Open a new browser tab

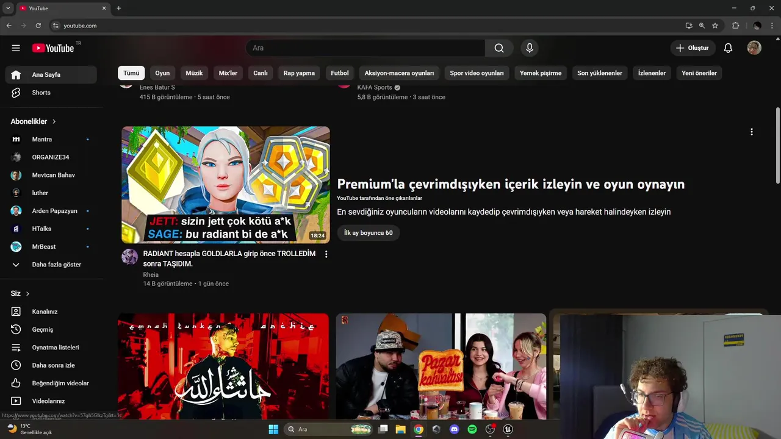pos(118,8)
